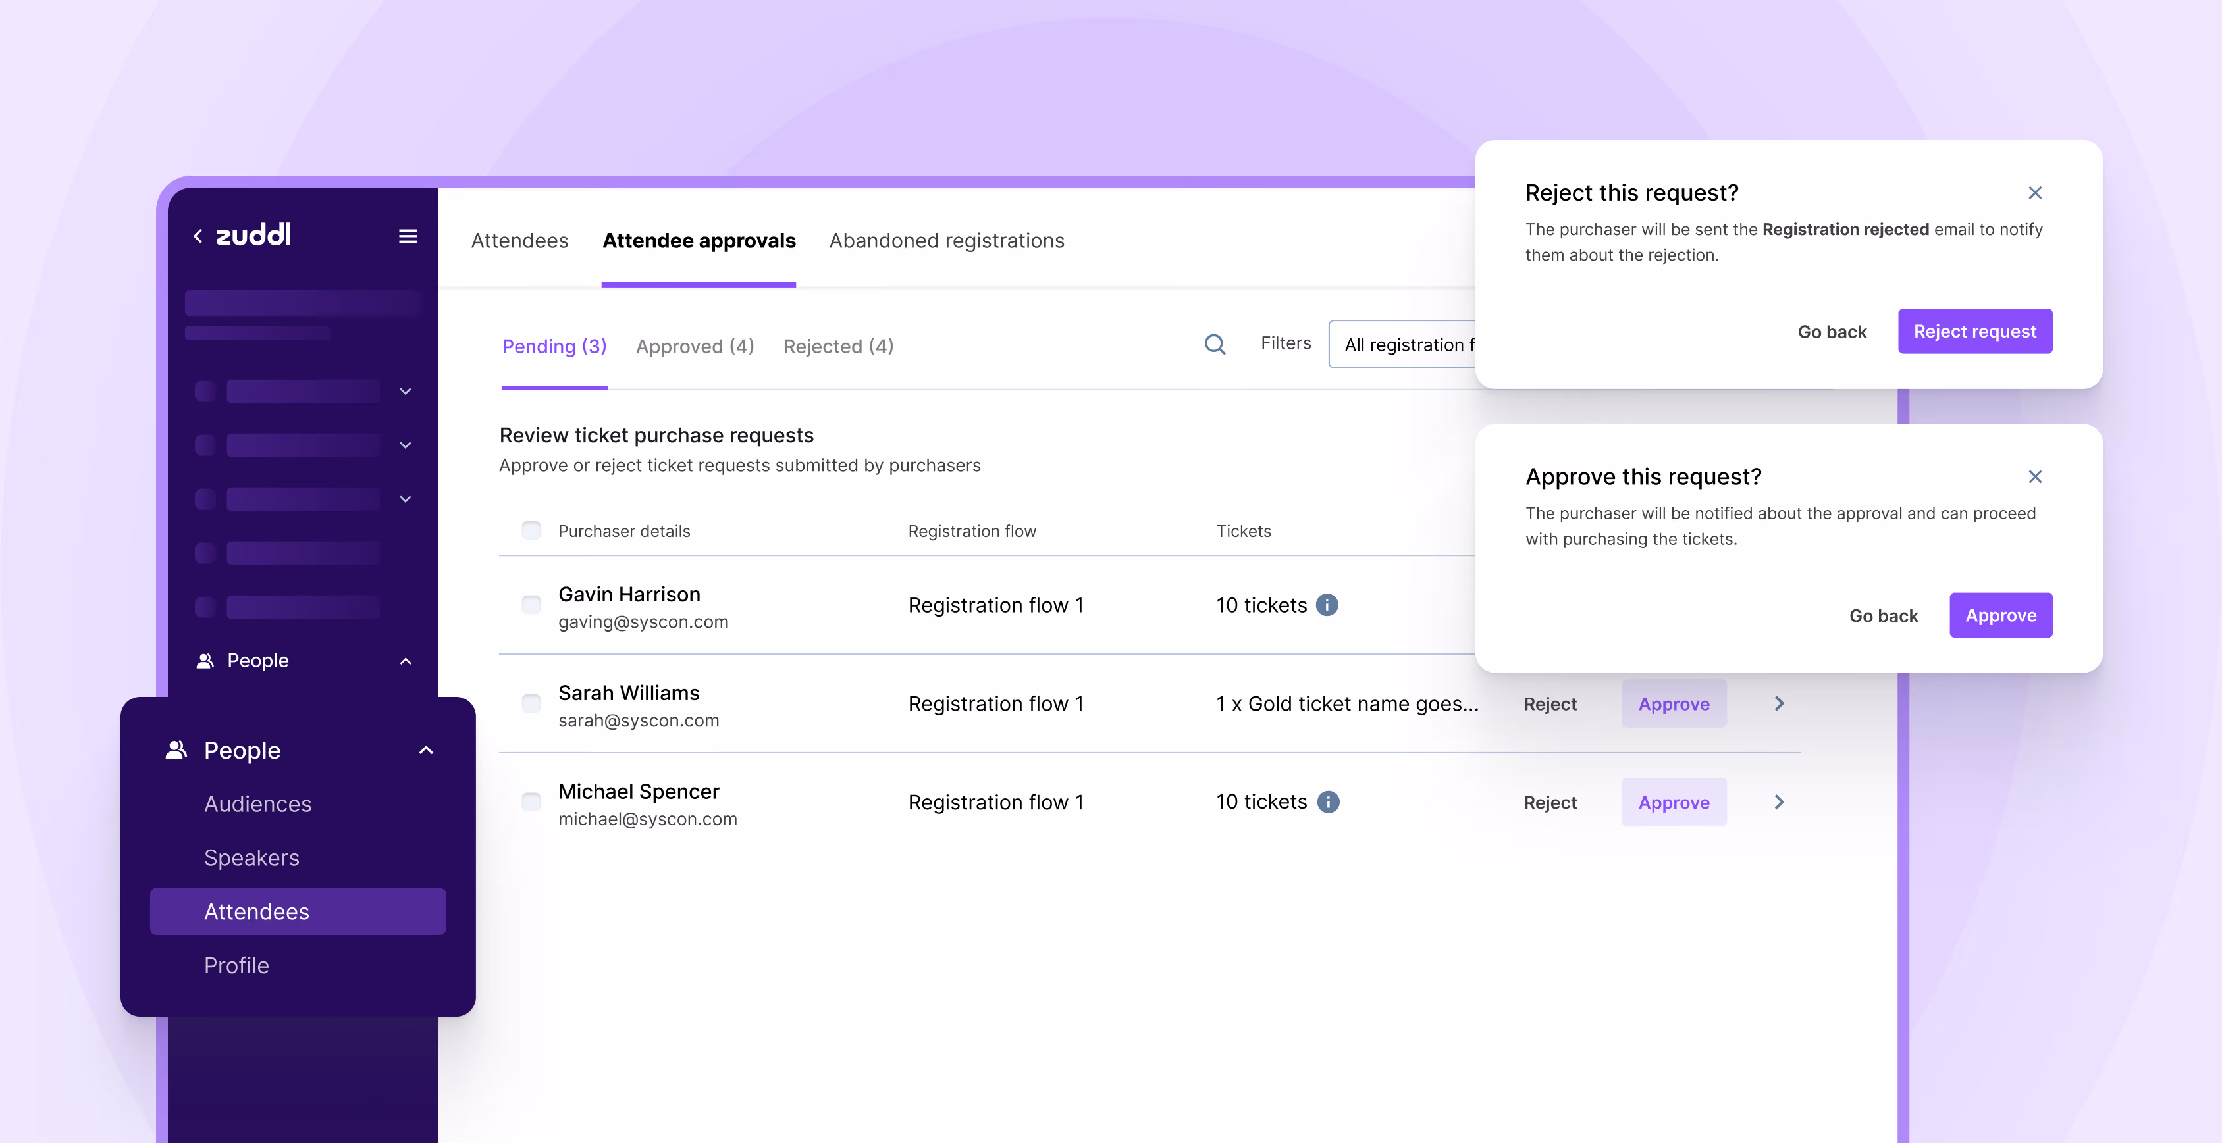Screen dimensions: 2222x1143
Task: Open Speakers in the People menu
Action: pos(251,859)
